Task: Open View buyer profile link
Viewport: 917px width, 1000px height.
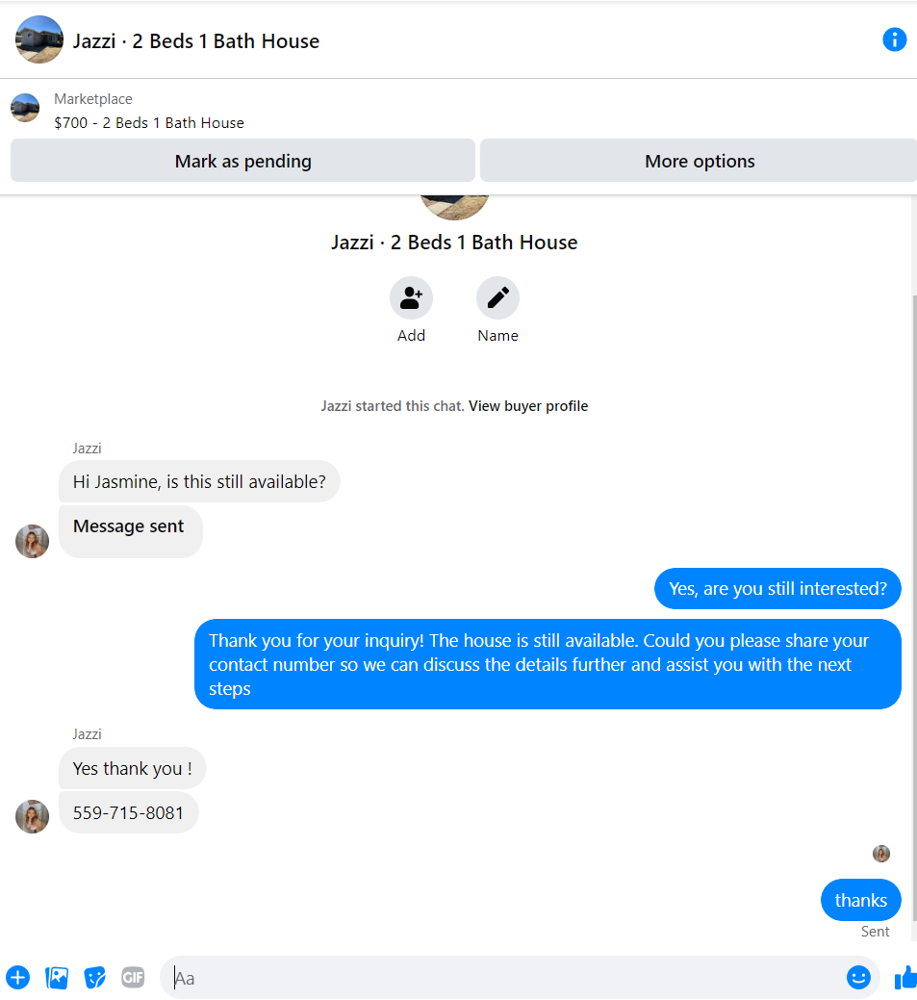Action: tap(528, 406)
